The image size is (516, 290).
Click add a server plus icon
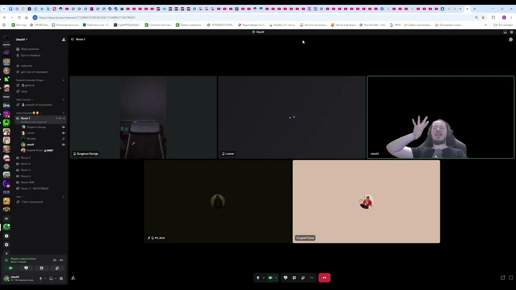[6, 236]
